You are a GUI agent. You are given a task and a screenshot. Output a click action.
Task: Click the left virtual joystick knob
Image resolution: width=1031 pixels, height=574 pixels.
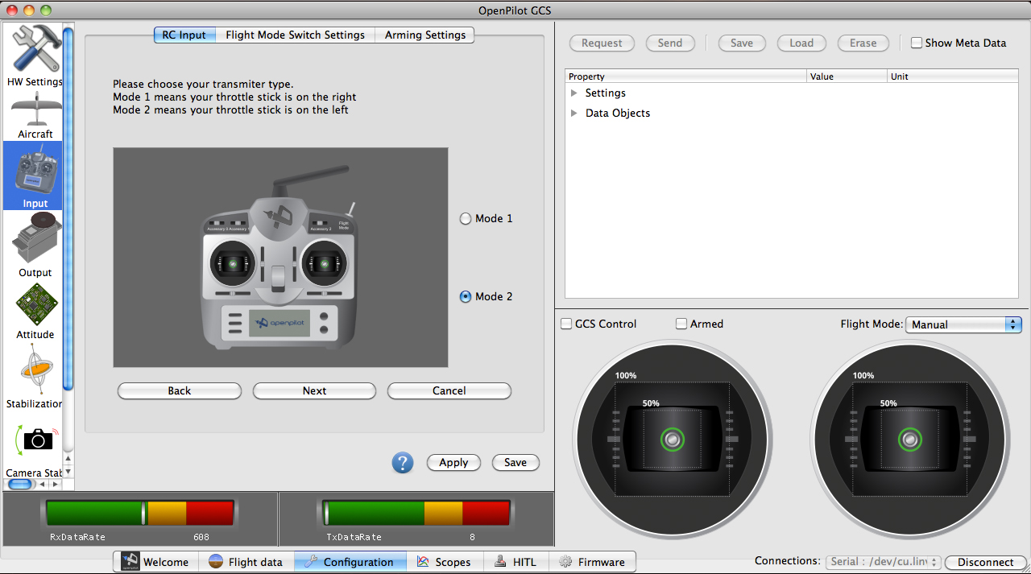672,440
